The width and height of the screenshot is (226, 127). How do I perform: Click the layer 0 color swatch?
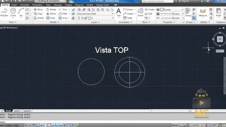(x=89, y=18)
